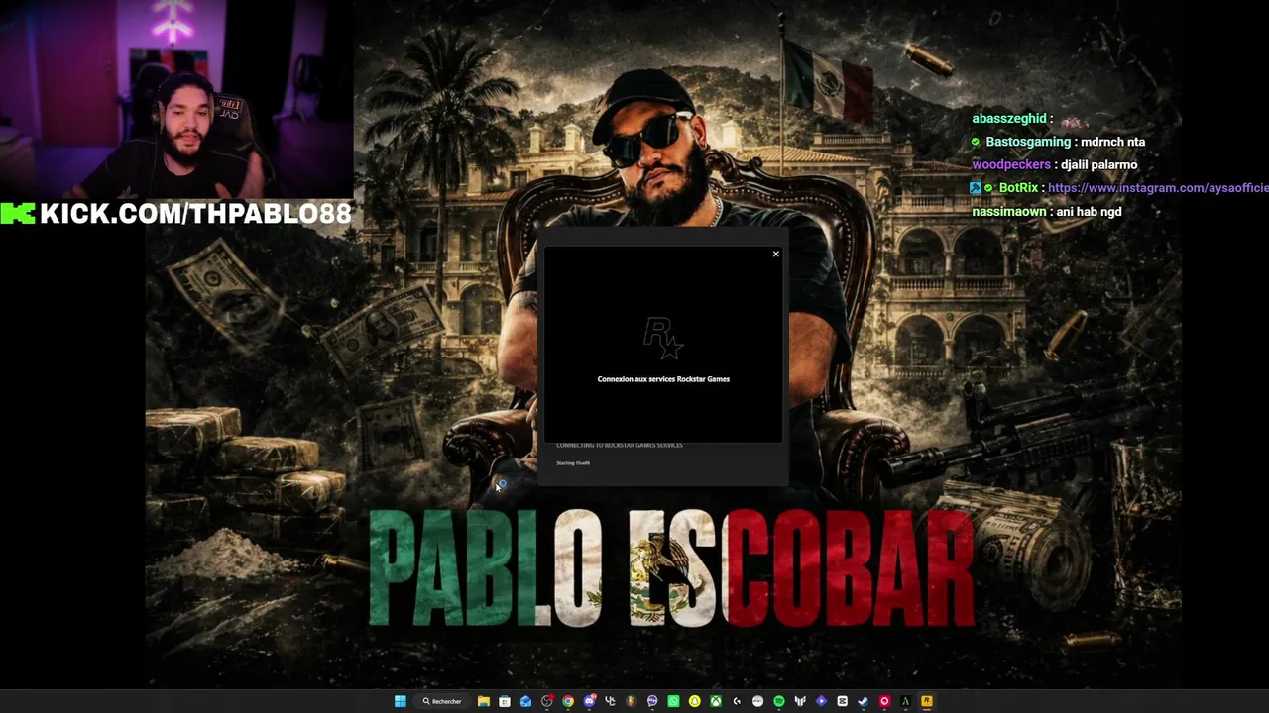This screenshot has width=1269, height=713.
Task: Open the green letter A taskbar app
Action: tap(905, 701)
